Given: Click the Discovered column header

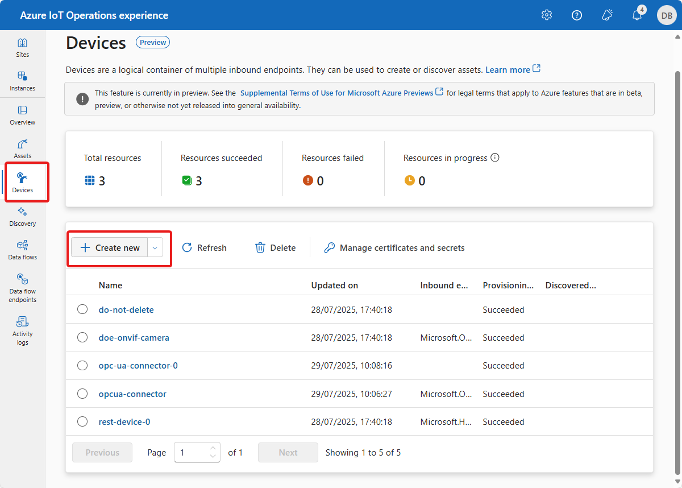Looking at the screenshot, I should coord(571,285).
